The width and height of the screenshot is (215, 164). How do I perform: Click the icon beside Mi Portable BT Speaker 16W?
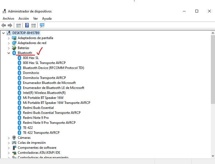19,98
